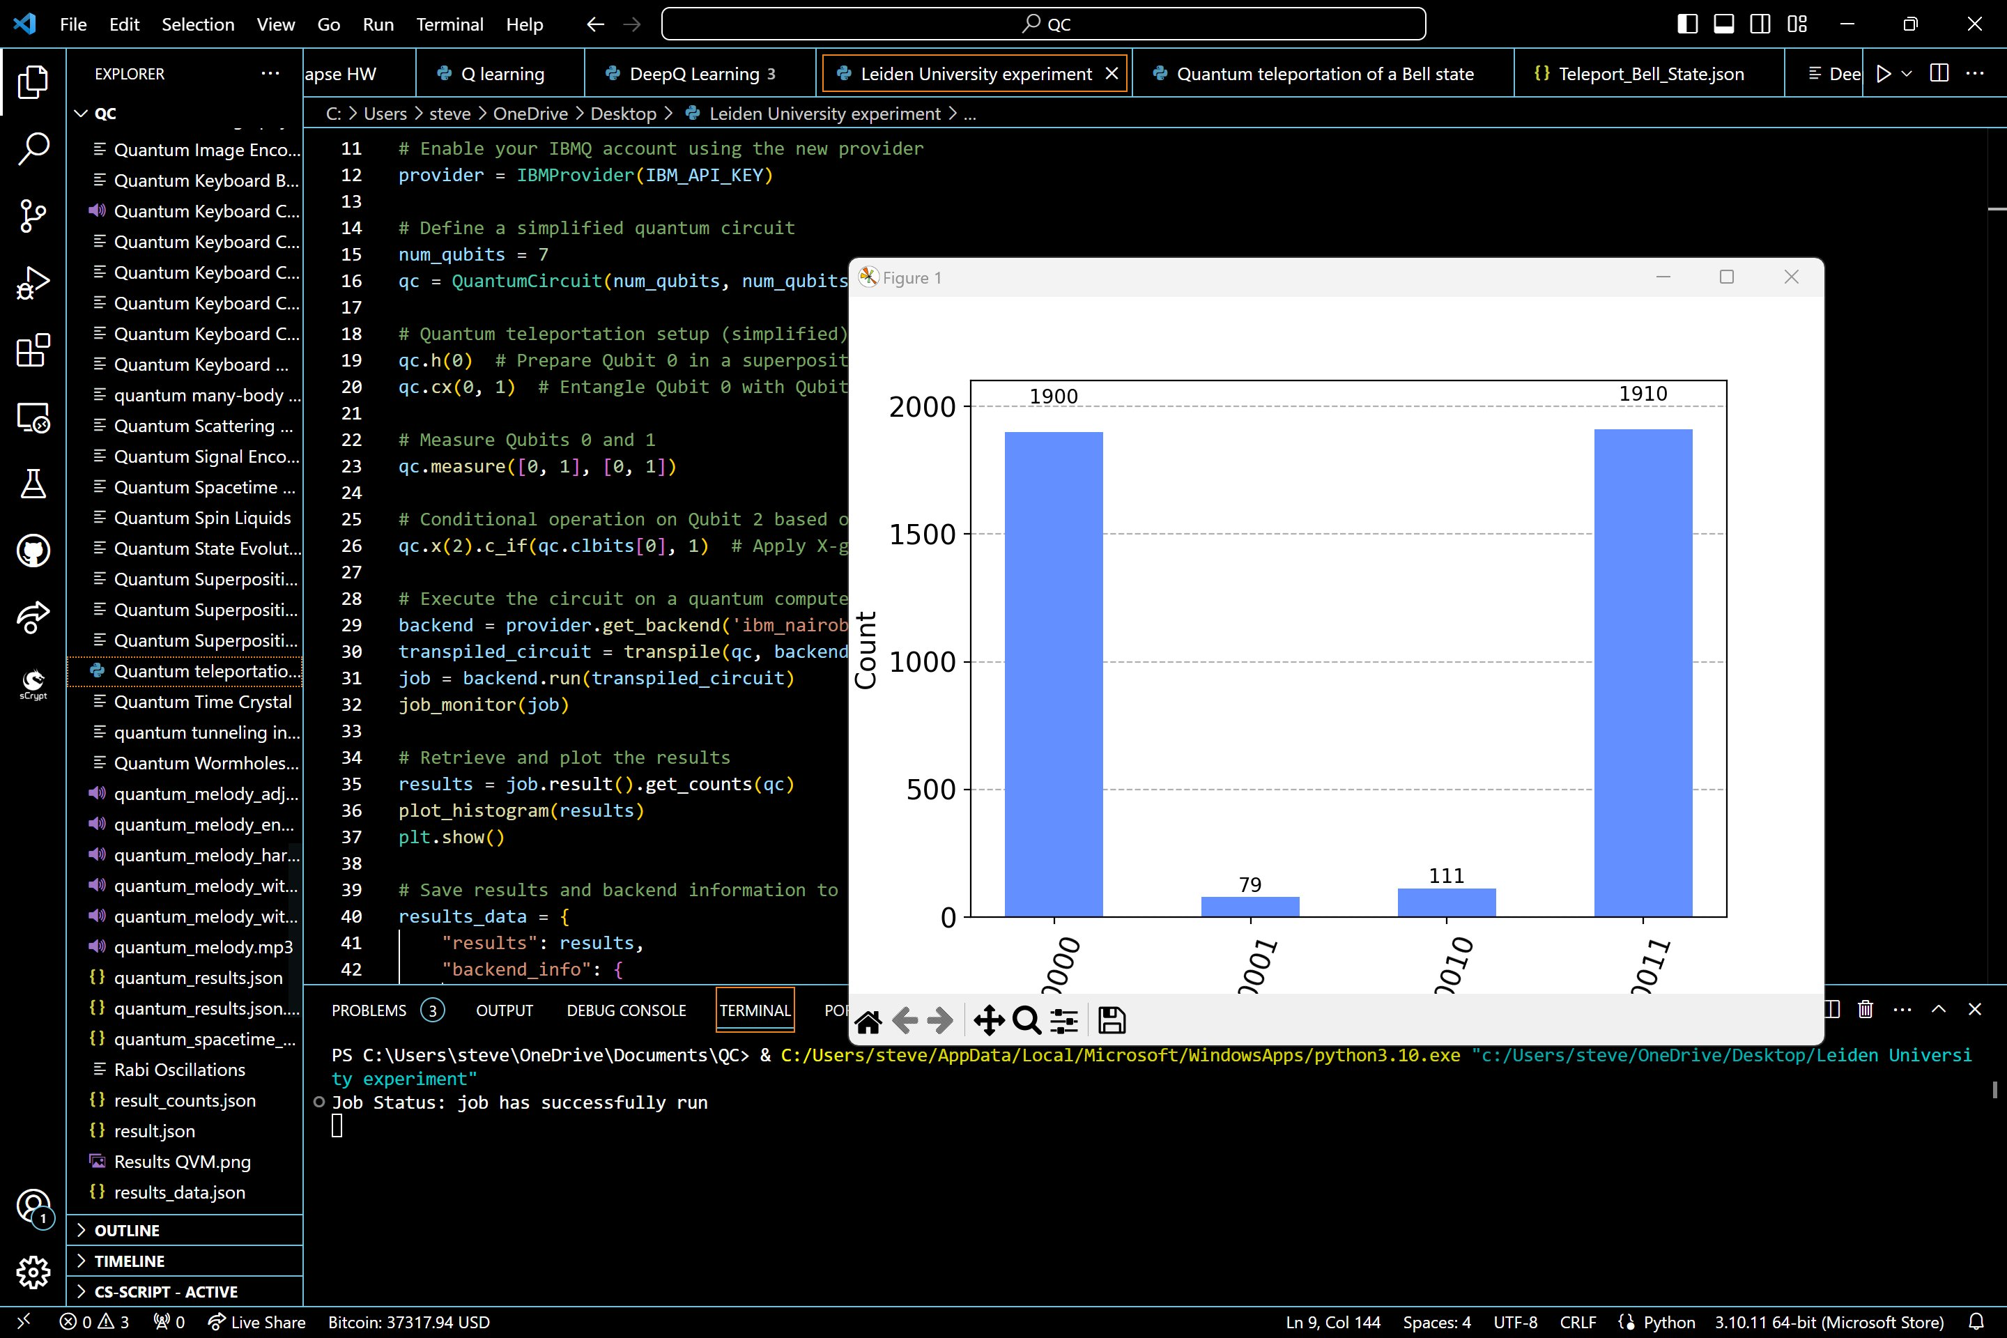The width and height of the screenshot is (2007, 1338).
Task: Open the Testing flask view
Action: coord(33,484)
